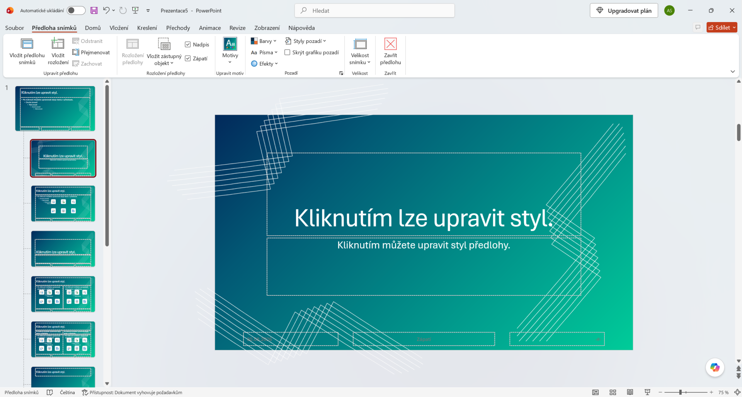
Task: Toggle Automatické ukládání switch
Action: (x=76, y=10)
